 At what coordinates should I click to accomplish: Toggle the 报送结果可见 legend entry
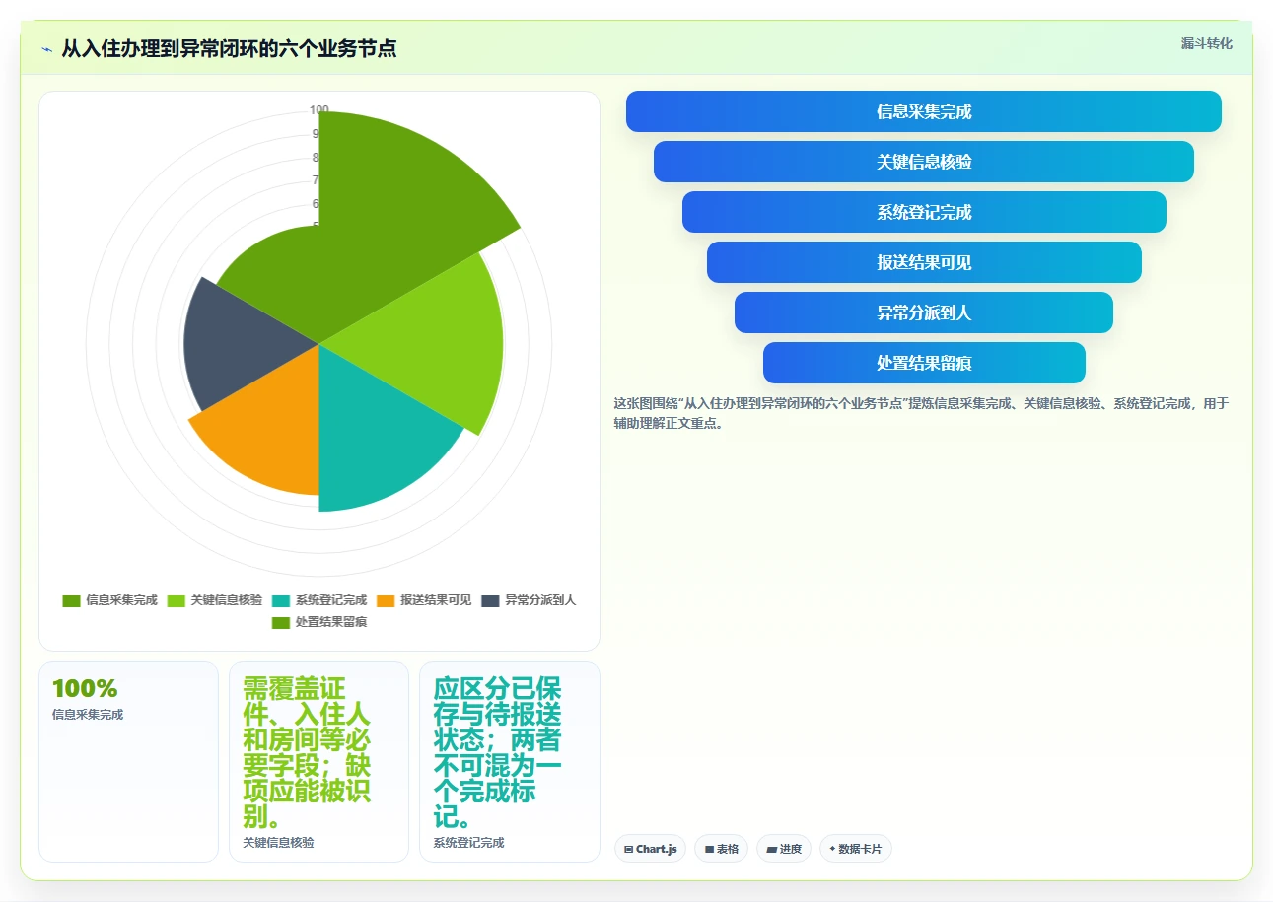click(x=424, y=600)
